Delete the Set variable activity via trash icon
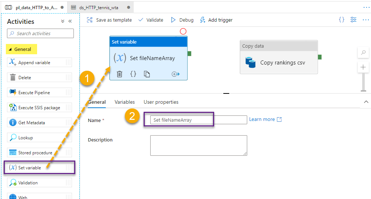This screenshot has height=199, width=371. click(x=119, y=74)
